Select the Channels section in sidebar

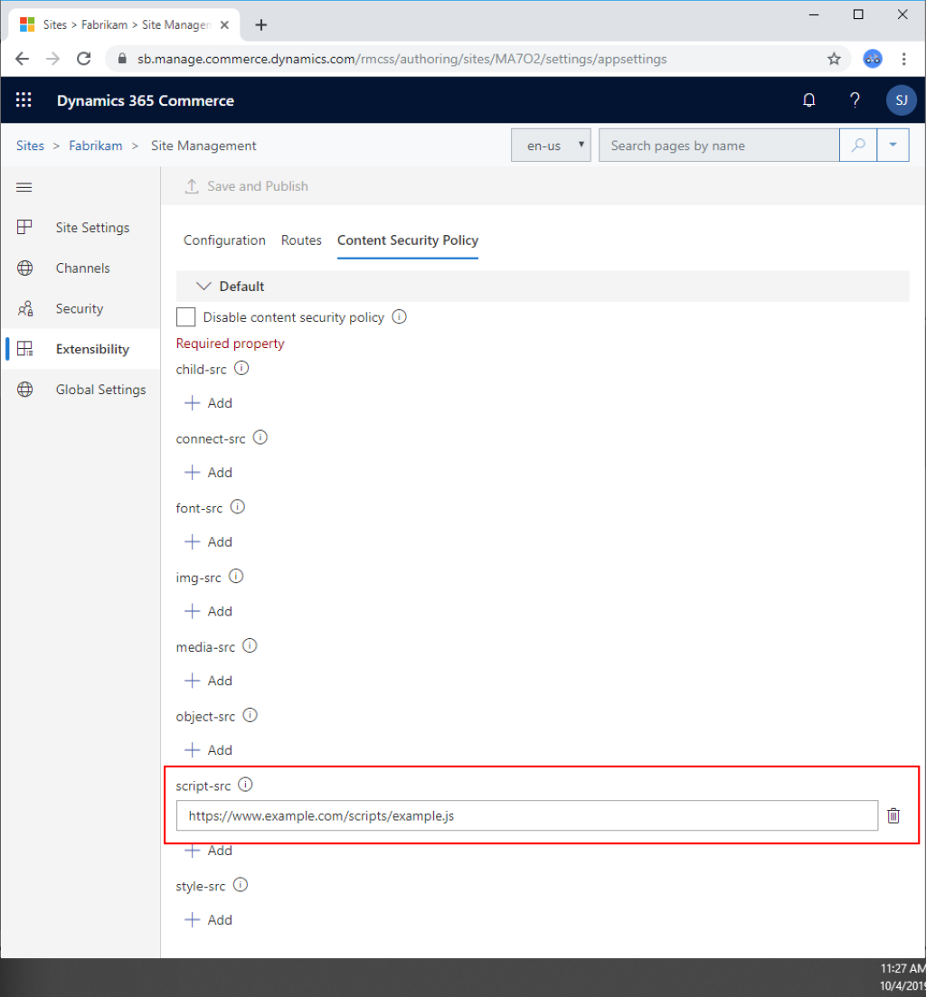83,268
